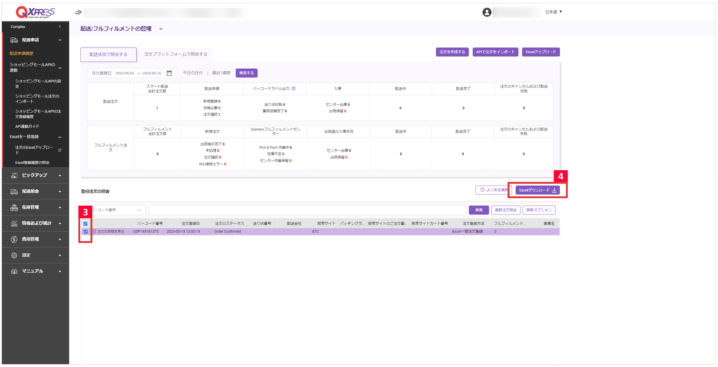This screenshot has width=718, height=367.
Task: Open ショッピングモール注文のインポート menu item
Action: [x=37, y=98]
